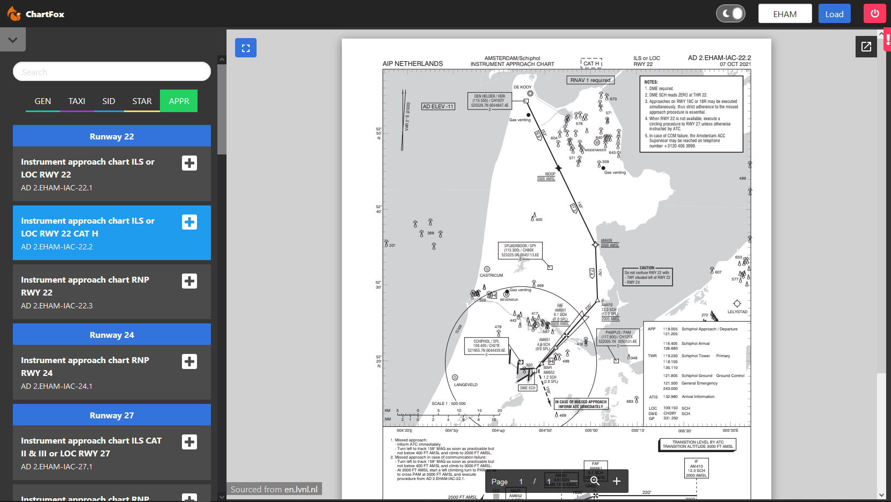Click the red power logout button
891x502 pixels.
coord(874,13)
